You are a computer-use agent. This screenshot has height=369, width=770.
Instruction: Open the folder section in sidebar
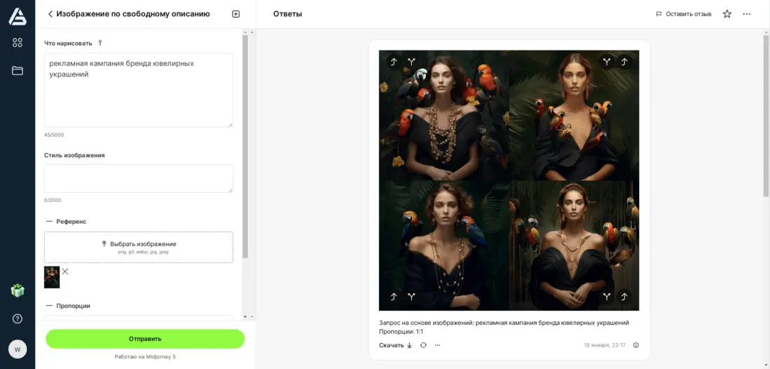pos(18,71)
